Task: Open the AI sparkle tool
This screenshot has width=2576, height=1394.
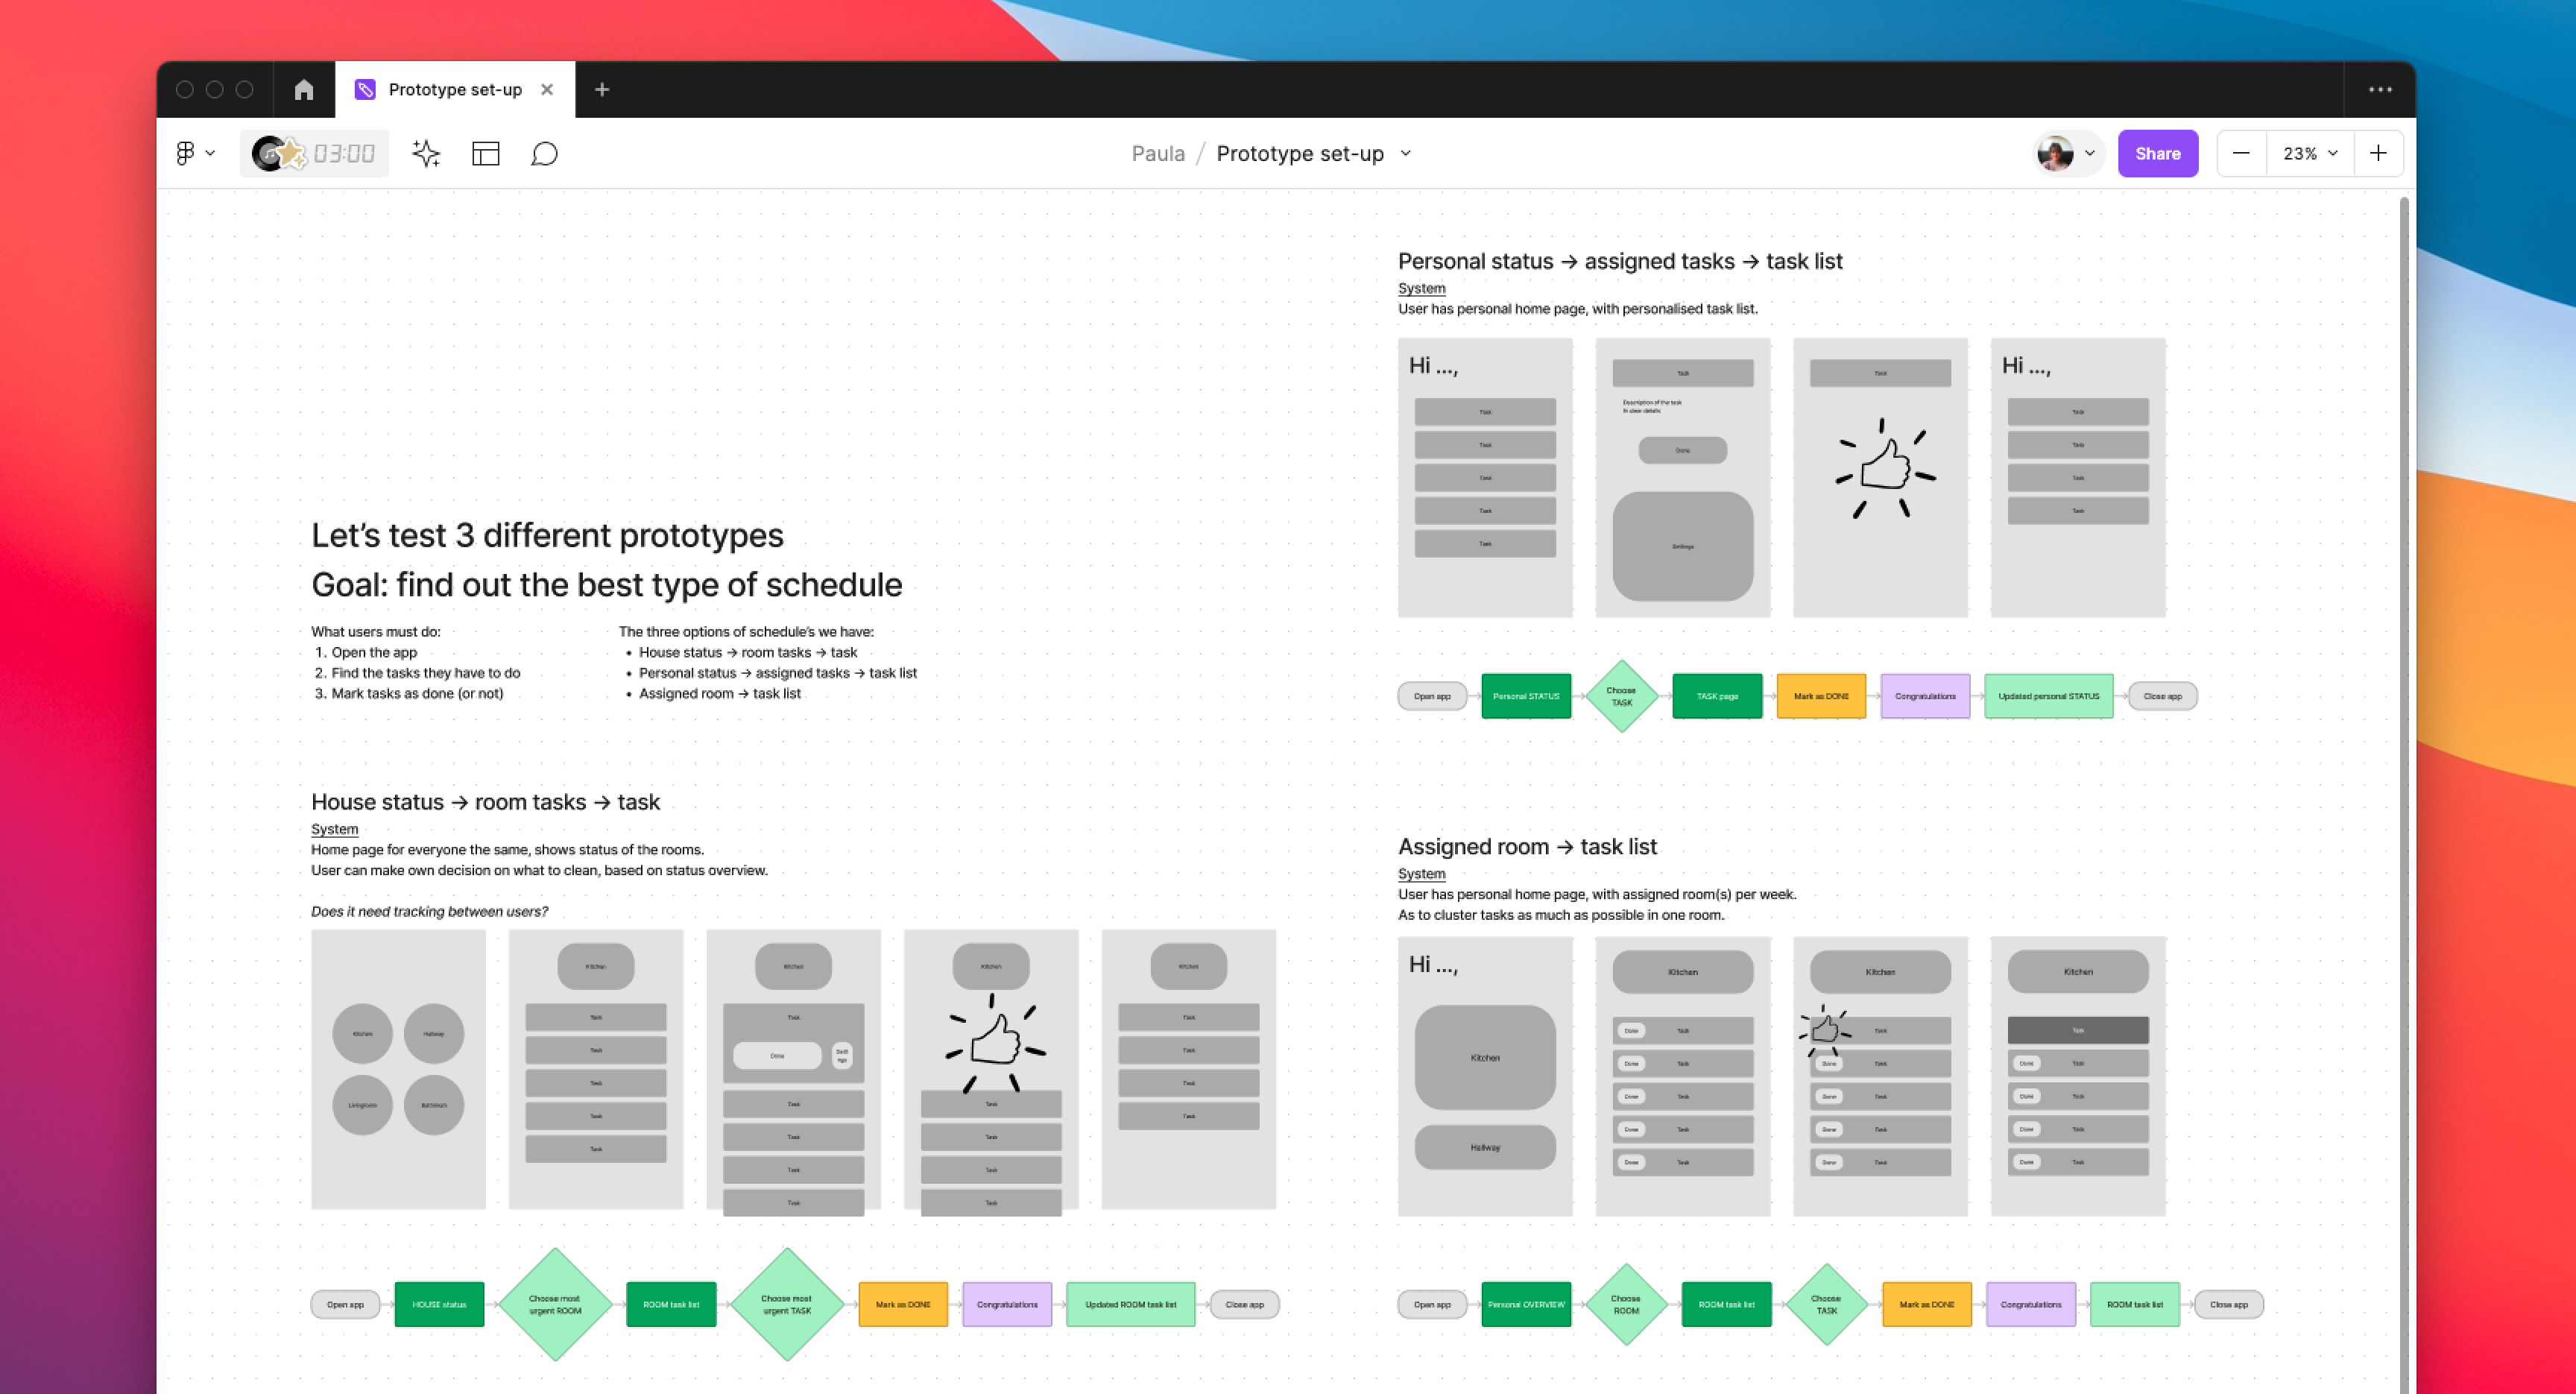Action: pos(426,153)
